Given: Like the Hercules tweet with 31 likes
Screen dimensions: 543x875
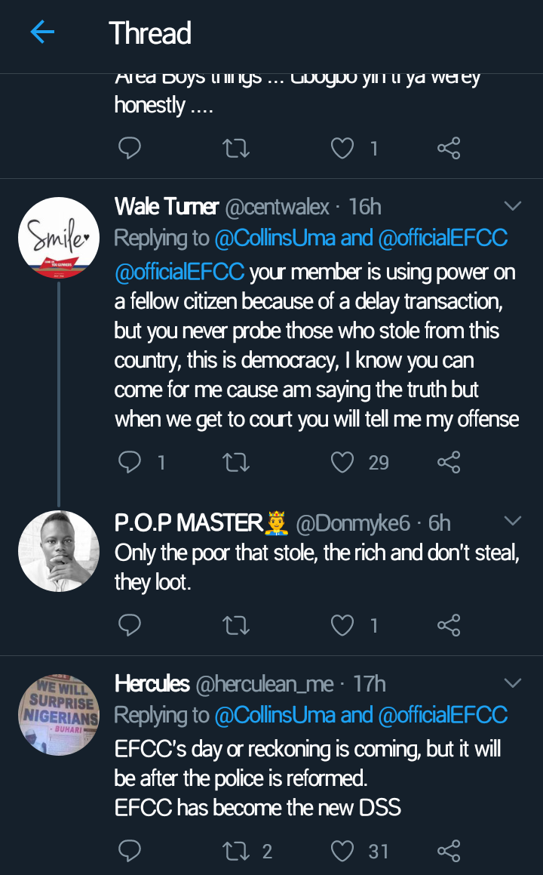Looking at the screenshot, I should click(x=343, y=852).
